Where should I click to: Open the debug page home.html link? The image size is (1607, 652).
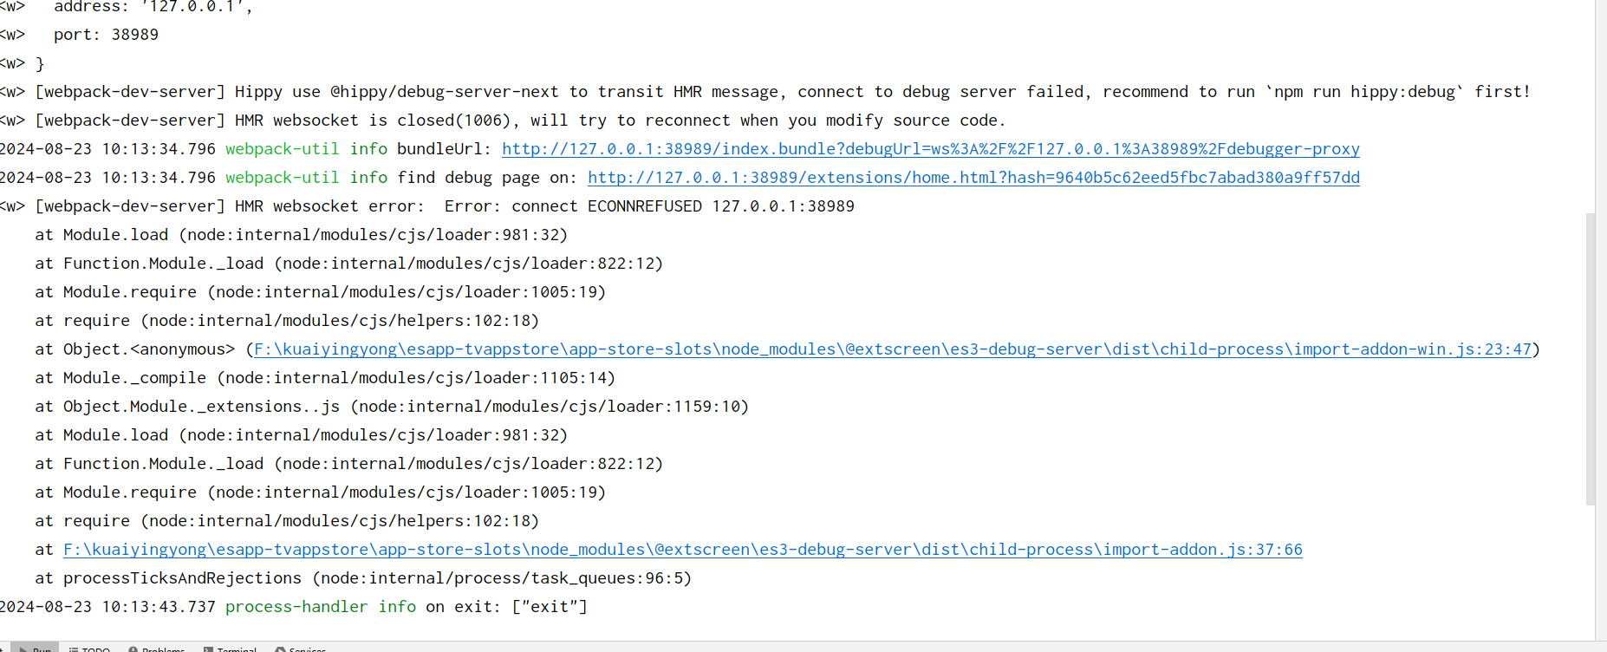click(973, 178)
